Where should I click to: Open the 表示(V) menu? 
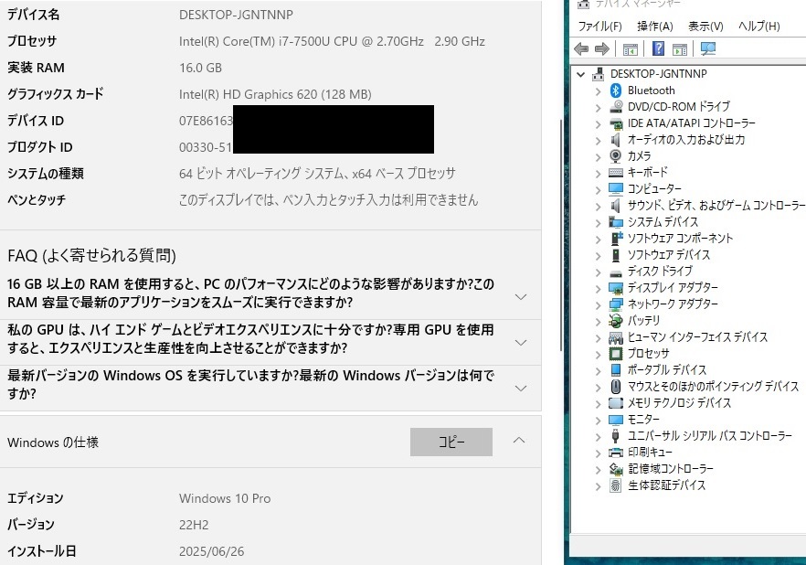coord(705,27)
